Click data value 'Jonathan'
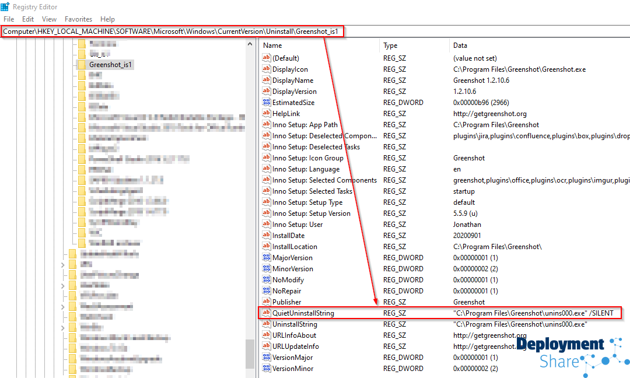Viewport: 630px width, 378px height. pos(467,225)
